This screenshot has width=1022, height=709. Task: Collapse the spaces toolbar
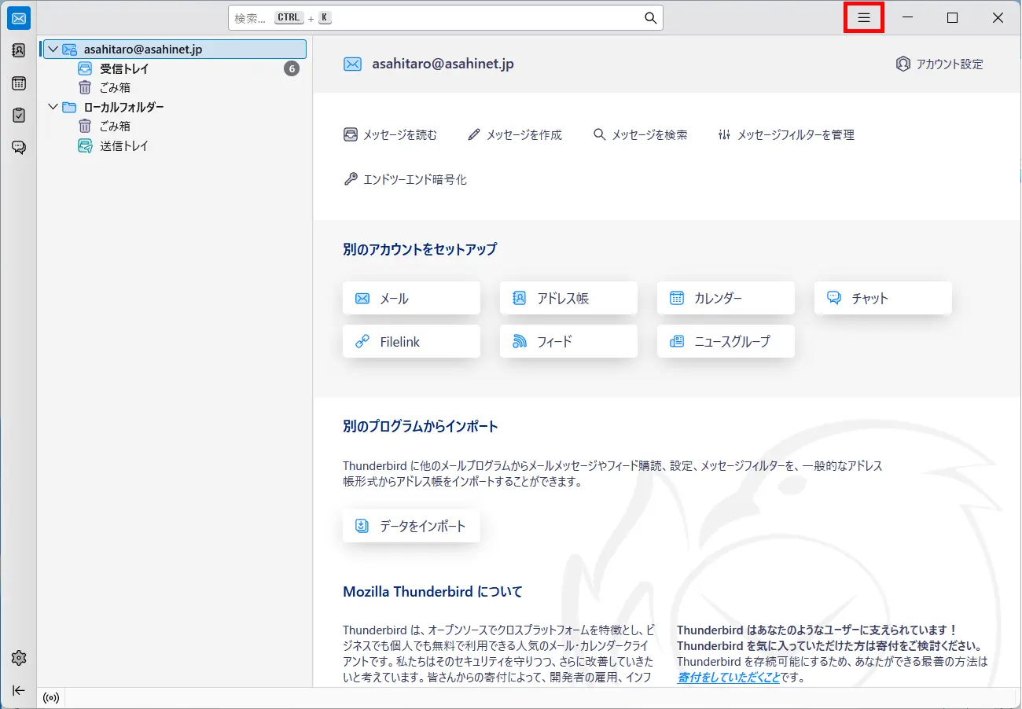[x=19, y=690]
